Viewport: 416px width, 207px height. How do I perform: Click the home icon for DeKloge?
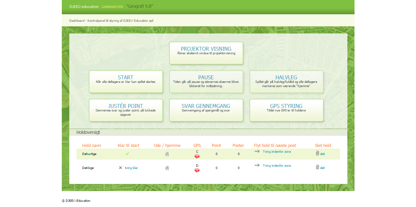[167, 168]
